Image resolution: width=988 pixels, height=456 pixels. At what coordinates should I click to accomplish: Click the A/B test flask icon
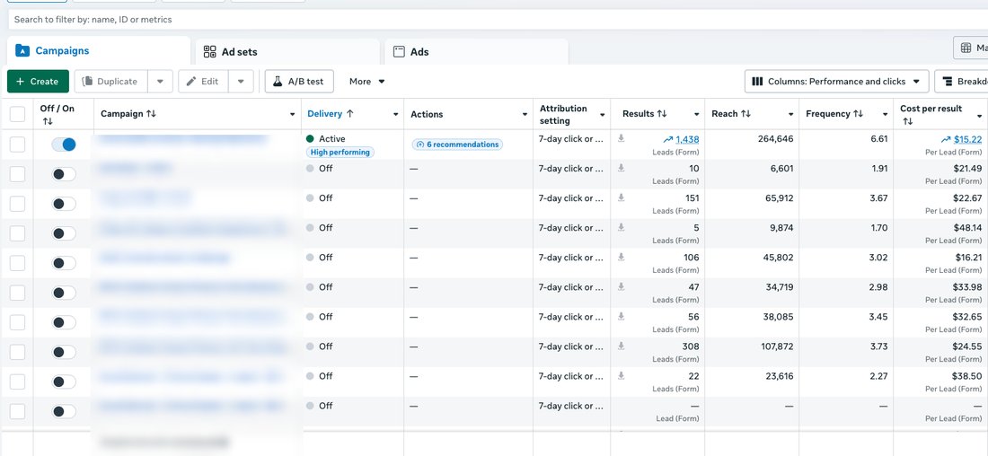278,82
